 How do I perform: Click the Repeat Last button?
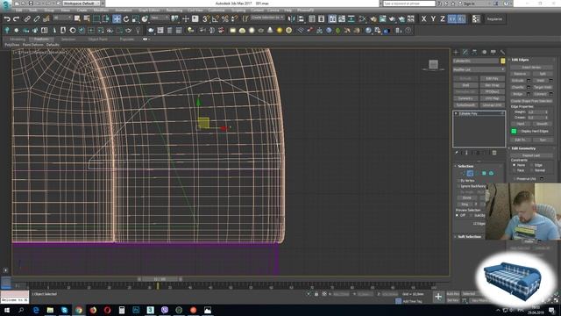pos(531,155)
